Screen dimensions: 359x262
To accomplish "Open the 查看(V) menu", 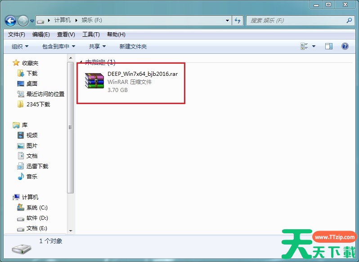I will (66, 35).
